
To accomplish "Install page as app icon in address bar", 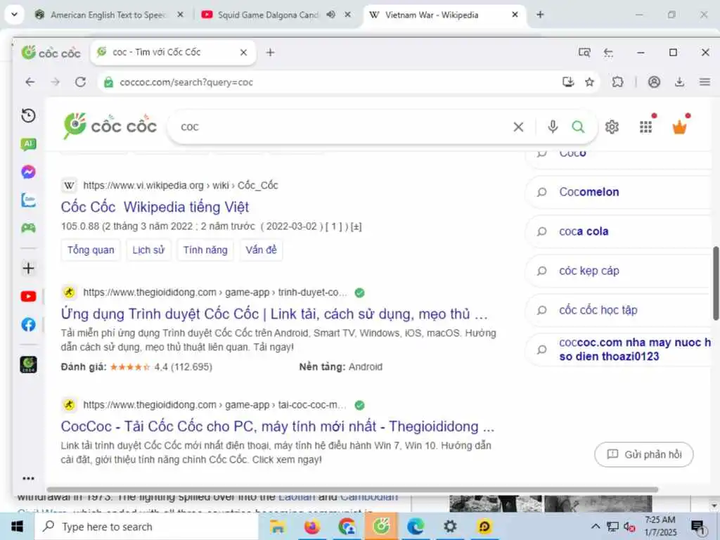I will point(568,82).
